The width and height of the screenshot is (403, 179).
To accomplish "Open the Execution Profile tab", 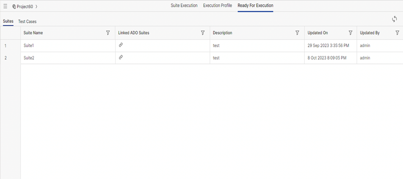I will tap(217, 6).
